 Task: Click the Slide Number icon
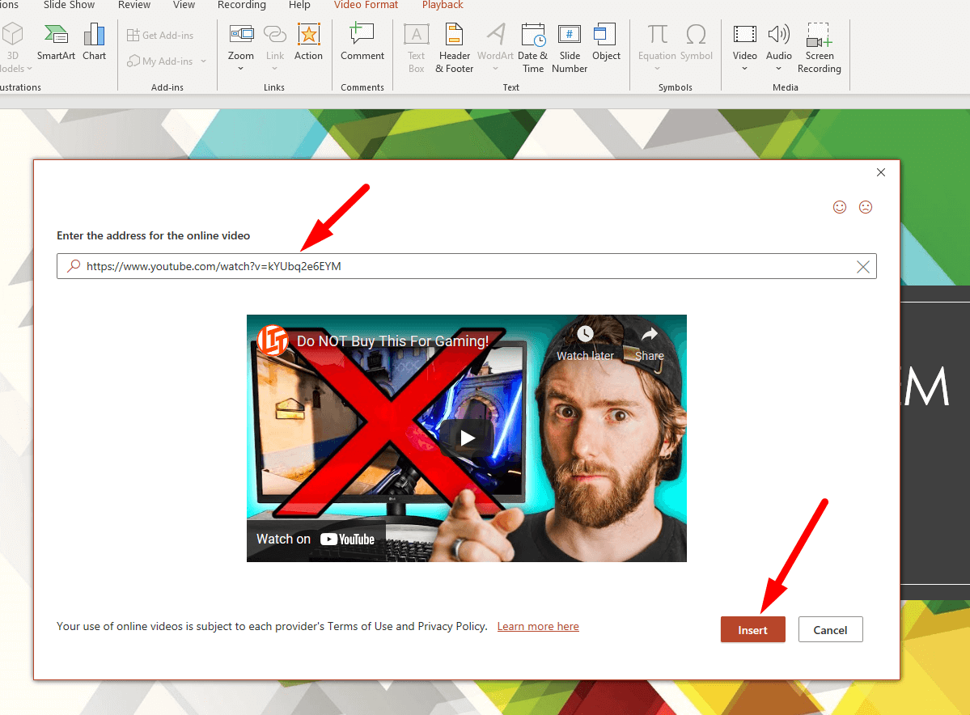coord(569,34)
